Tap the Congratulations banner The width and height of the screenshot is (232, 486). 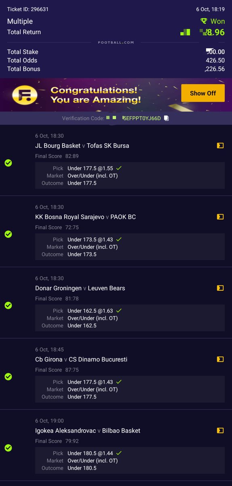click(116, 95)
